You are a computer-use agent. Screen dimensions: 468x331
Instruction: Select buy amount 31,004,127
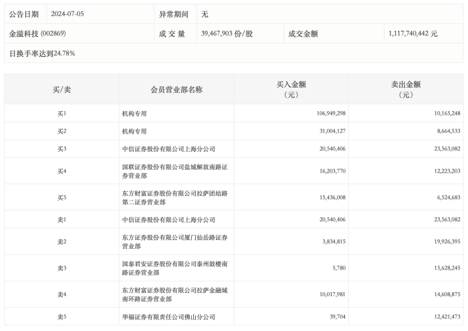(x=332, y=131)
